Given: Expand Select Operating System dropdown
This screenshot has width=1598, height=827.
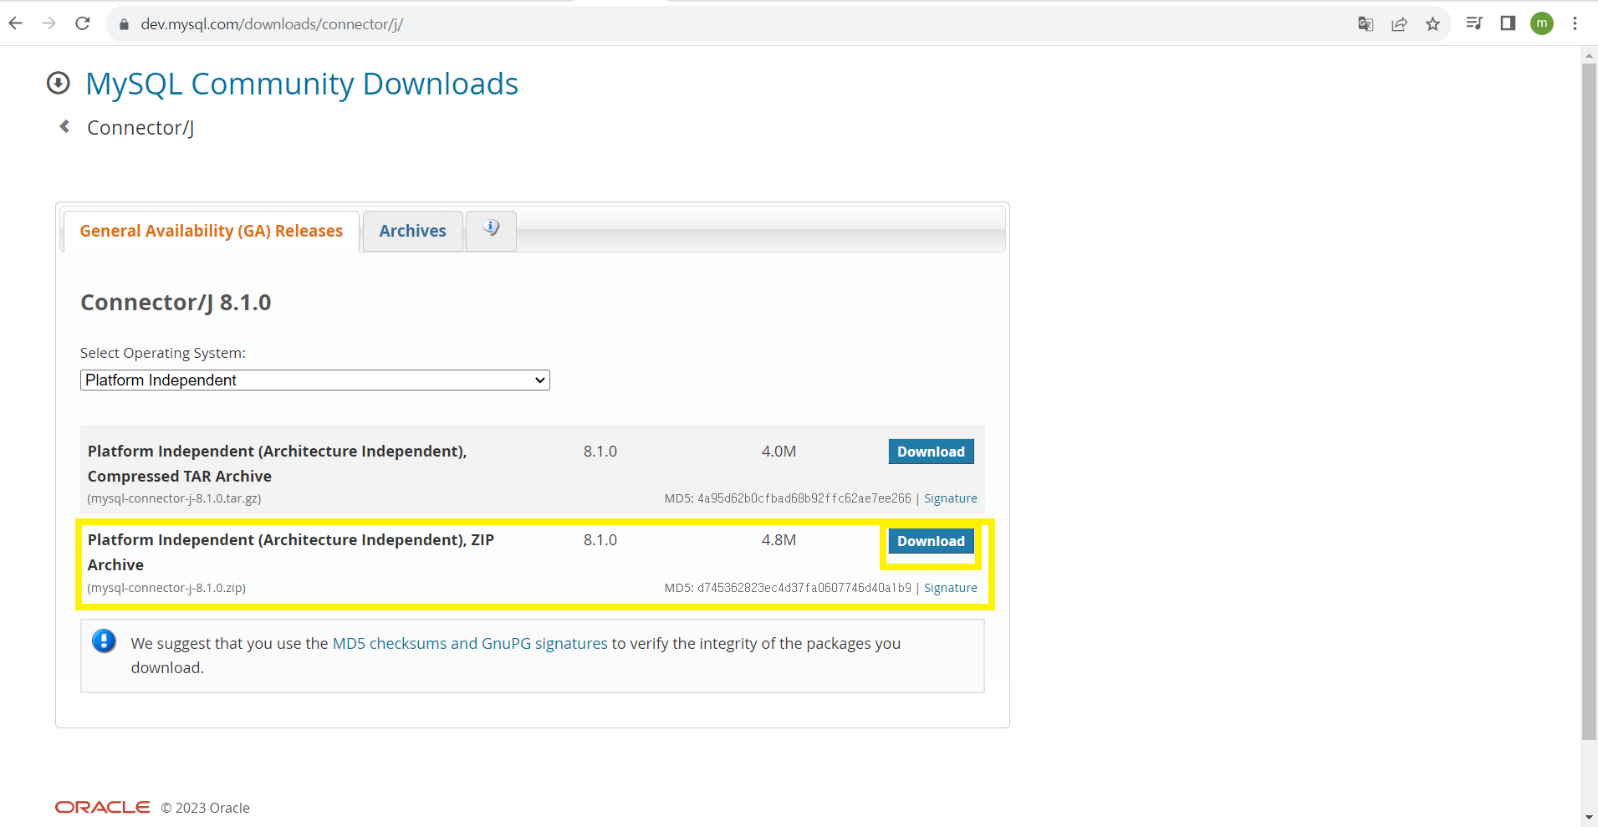Looking at the screenshot, I should [315, 380].
